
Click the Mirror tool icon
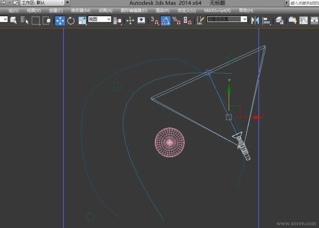[255, 20]
